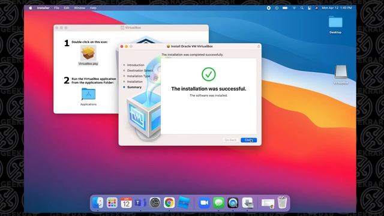The image size is (384, 216).
Task: Select the Installation Type installer step
Action: [139, 76]
